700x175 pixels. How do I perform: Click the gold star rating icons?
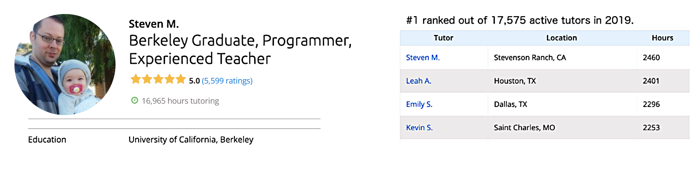pyautogui.click(x=158, y=80)
